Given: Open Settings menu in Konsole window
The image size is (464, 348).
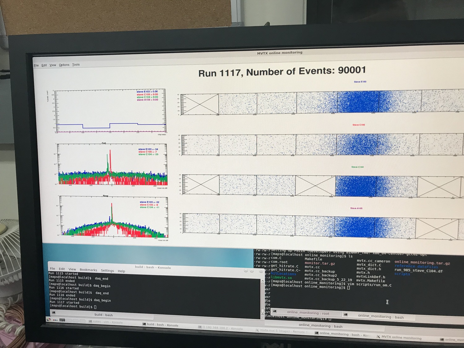Looking at the screenshot, I should [x=107, y=270].
